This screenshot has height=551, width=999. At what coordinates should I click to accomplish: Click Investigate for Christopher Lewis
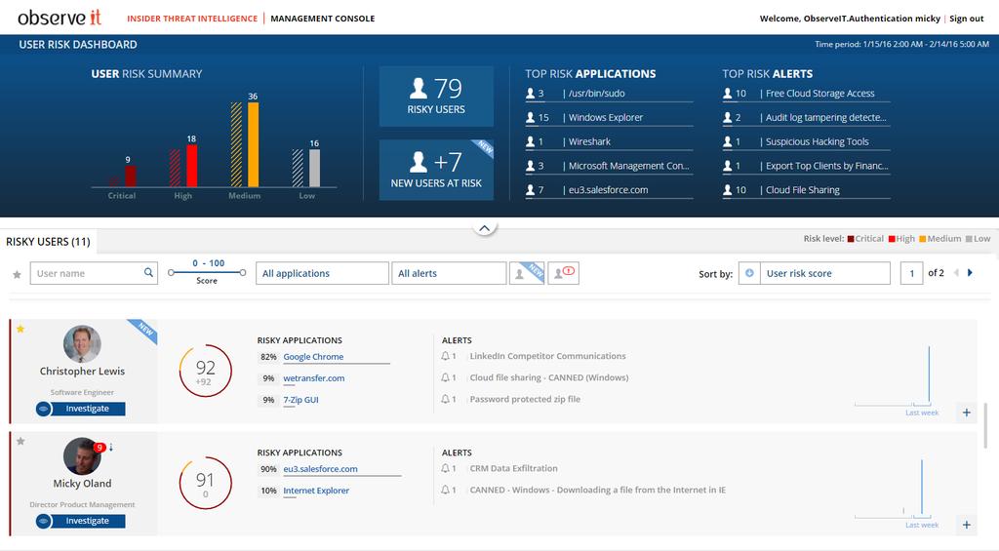coord(80,409)
